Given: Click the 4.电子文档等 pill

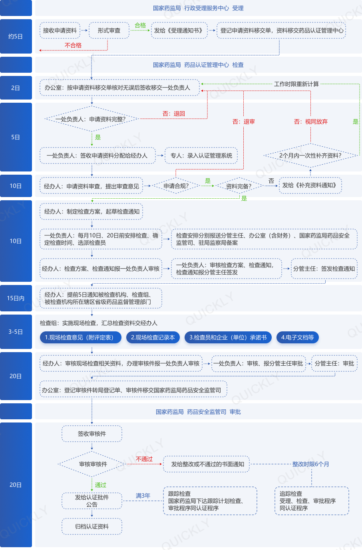Looking at the screenshot, I should coord(297,337).
